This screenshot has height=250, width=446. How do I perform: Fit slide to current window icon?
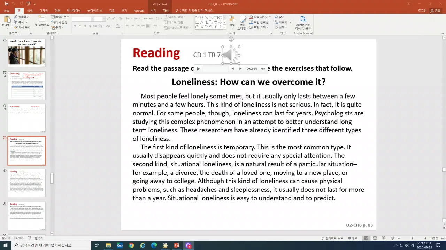pyautogui.click(x=443, y=238)
